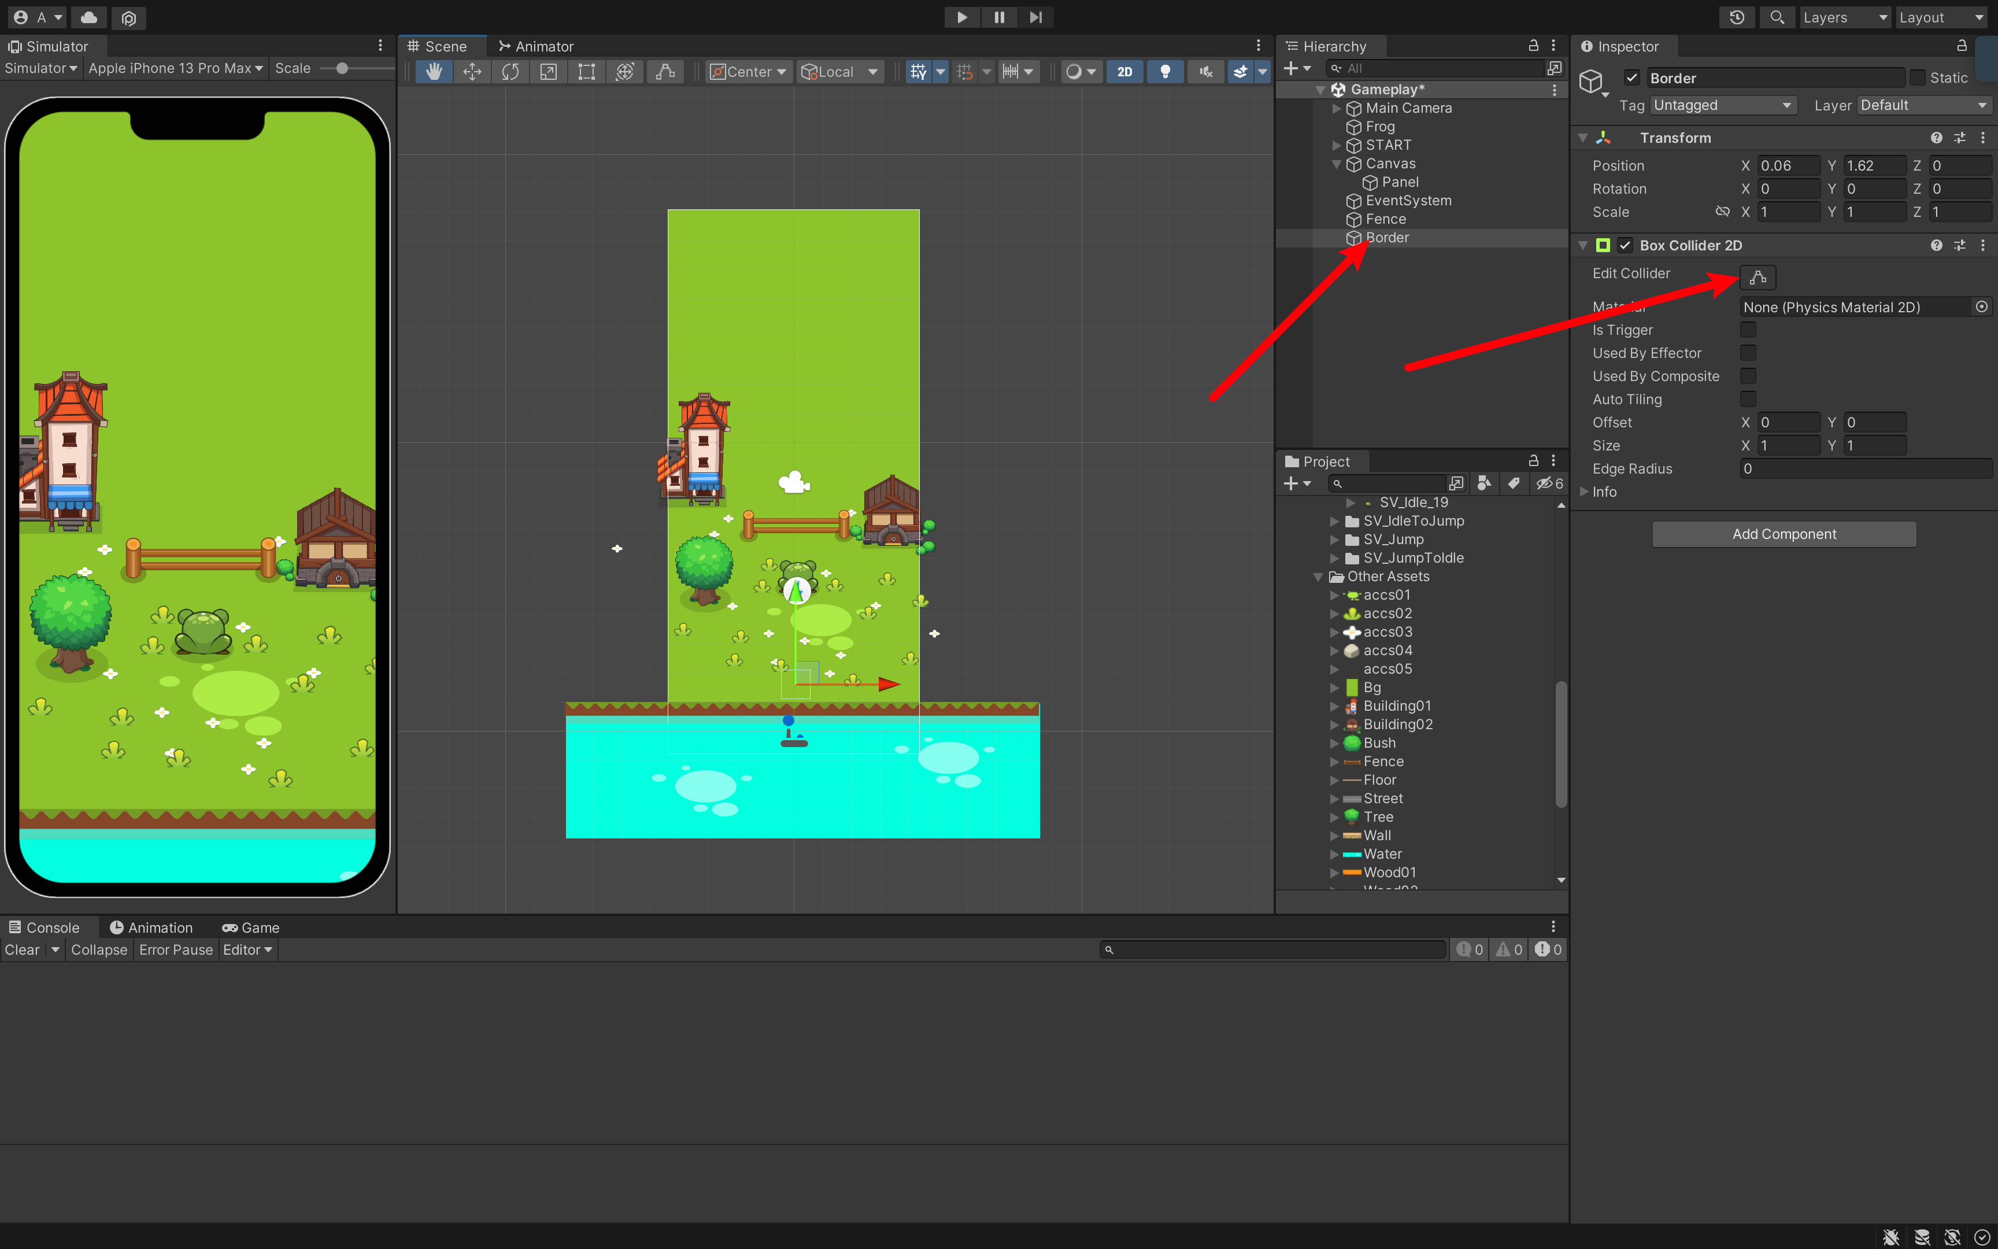Image resolution: width=1998 pixels, height=1249 pixels.
Task: Toggle the grid visibility button in Scene toolbar
Action: click(x=918, y=72)
